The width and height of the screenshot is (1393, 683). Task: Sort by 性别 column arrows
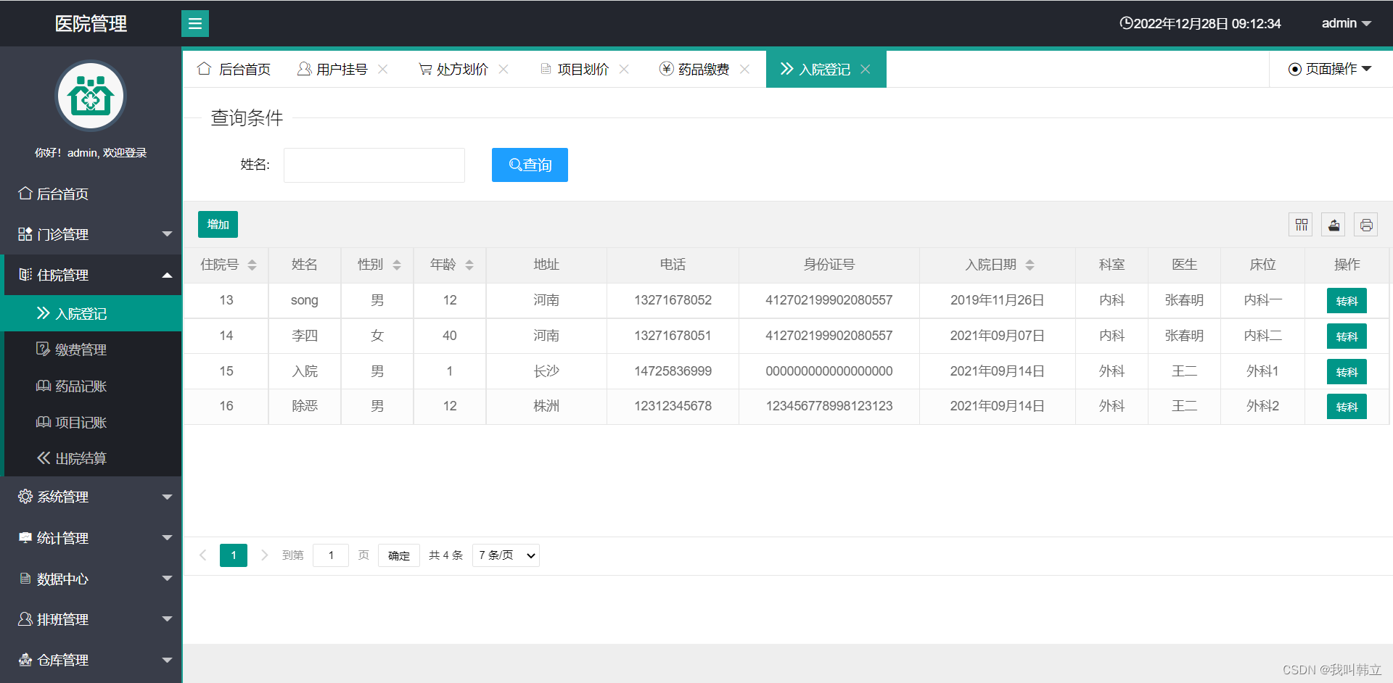click(397, 265)
